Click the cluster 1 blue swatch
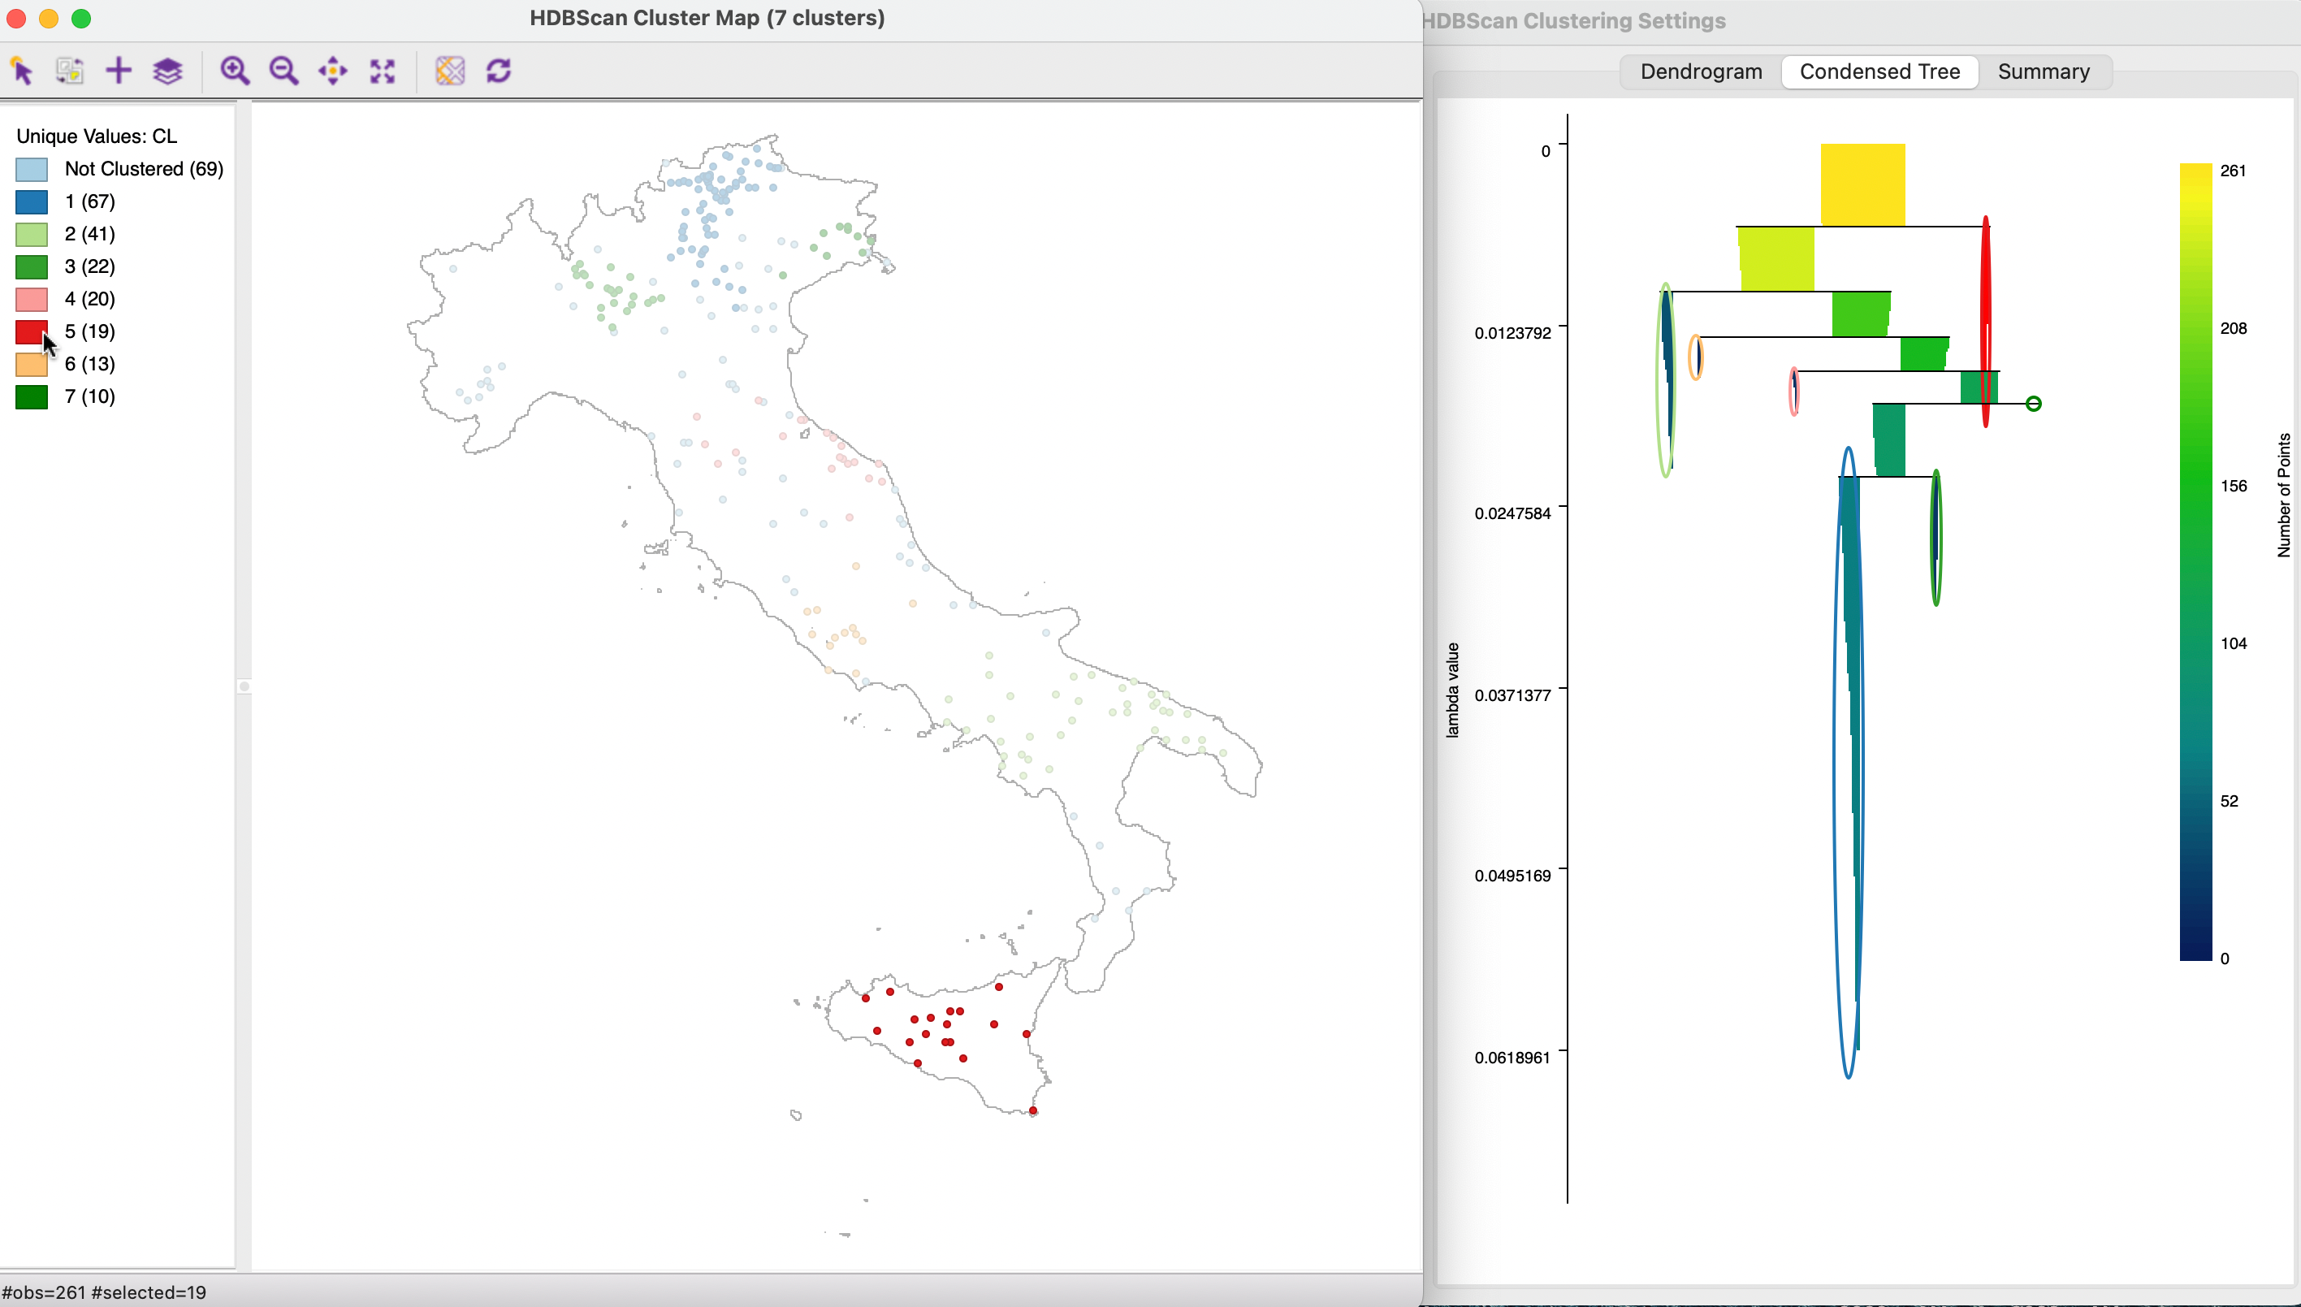 (32, 202)
